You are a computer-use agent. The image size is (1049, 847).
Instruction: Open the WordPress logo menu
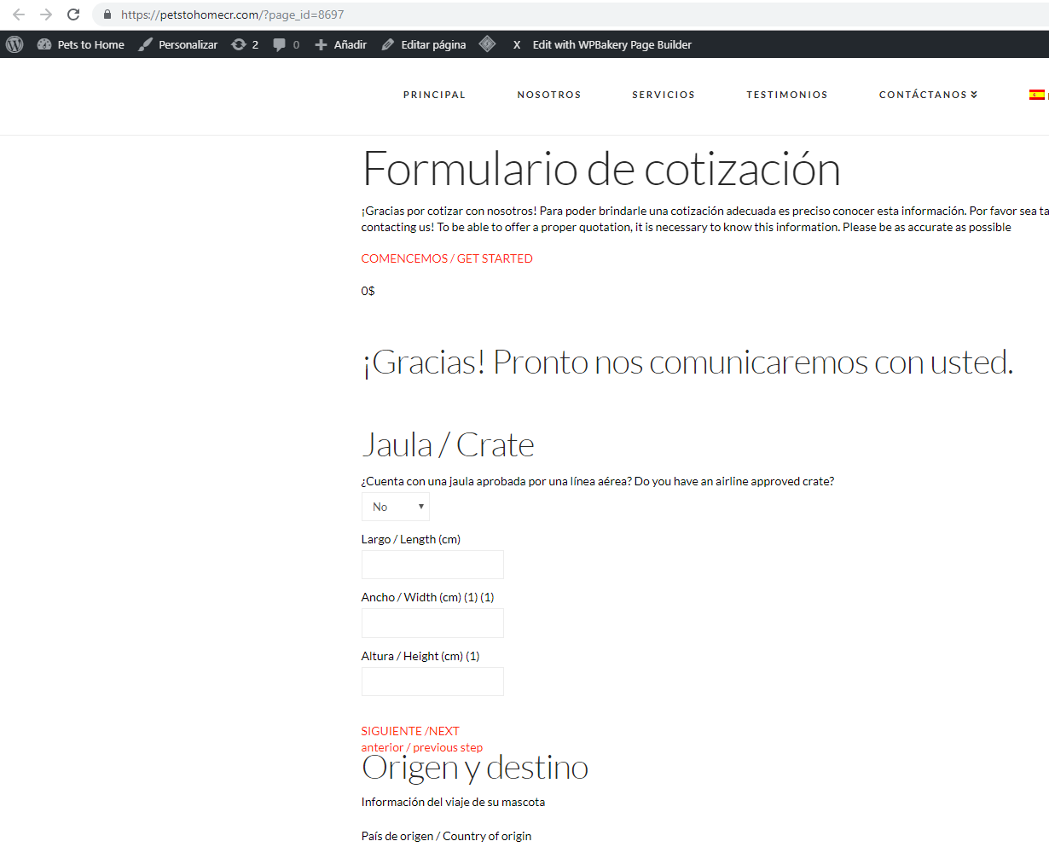pos(14,44)
